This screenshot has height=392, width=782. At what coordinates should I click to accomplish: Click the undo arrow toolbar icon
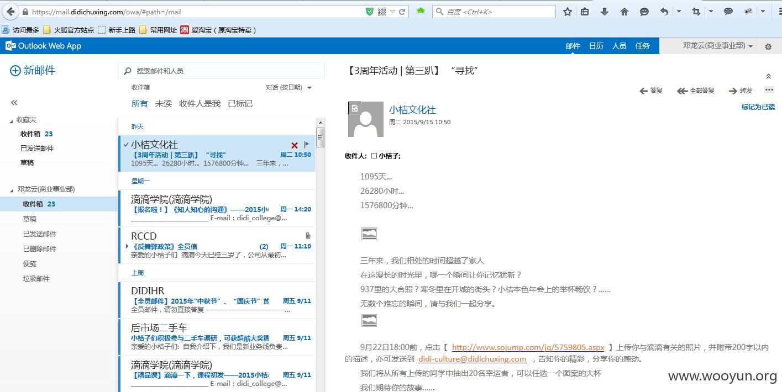tap(664, 12)
